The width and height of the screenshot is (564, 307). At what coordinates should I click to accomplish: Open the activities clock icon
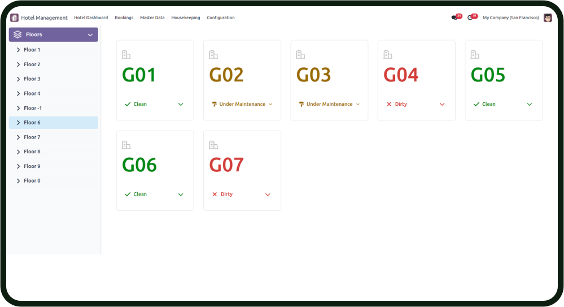(470, 18)
